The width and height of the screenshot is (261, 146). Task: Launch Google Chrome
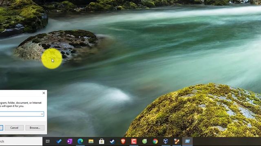(155, 141)
